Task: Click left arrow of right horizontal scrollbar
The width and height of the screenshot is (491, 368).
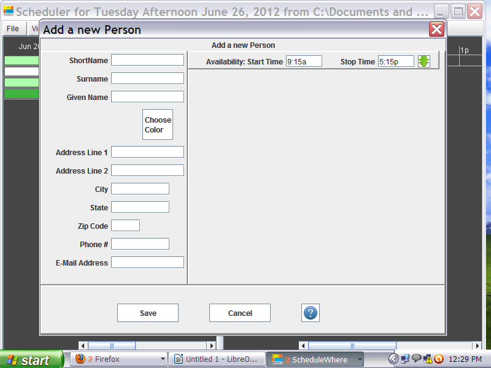Action: click(x=303, y=346)
